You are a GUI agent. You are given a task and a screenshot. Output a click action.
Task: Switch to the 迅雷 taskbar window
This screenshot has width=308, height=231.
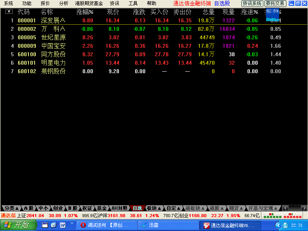pos(168,225)
